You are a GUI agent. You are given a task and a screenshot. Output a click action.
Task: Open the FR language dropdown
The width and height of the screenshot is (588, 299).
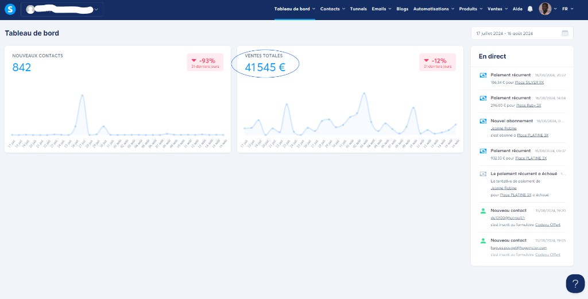tap(568, 9)
